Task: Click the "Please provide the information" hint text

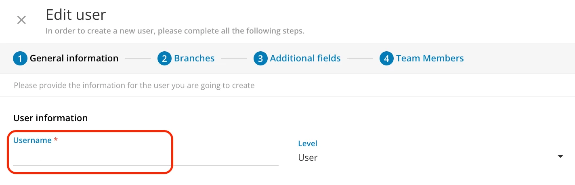Action: (x=134, y=86)
